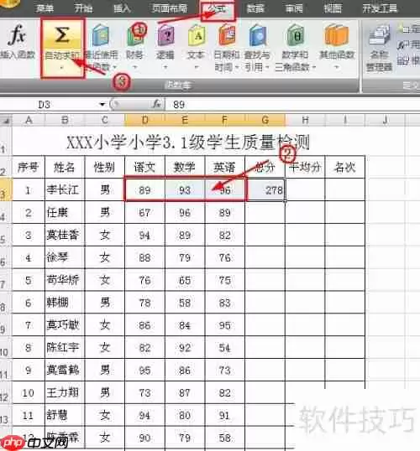420x451 pixels.
Task: Open the Logical (逻辑) functions icon
Action: [x=165, y=36]
